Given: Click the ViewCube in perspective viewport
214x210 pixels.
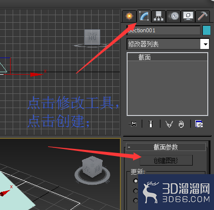Looking at the screenshot, I should (92, 167).
